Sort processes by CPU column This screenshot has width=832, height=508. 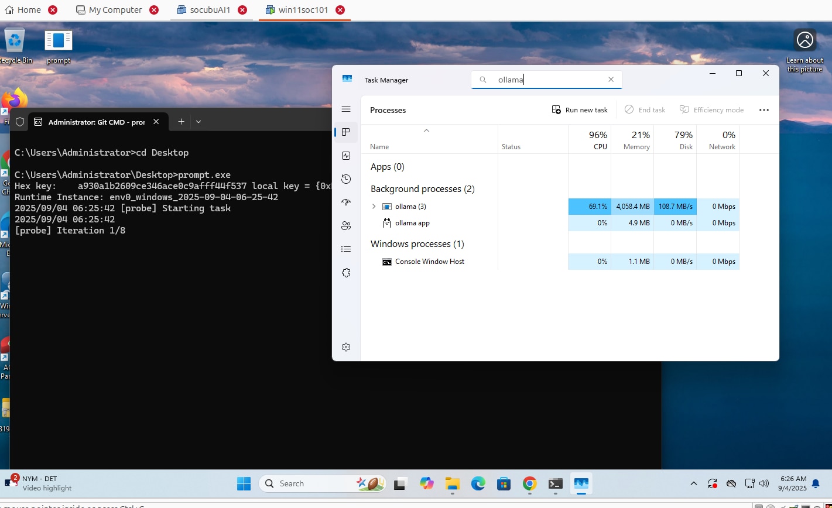pos(590,140)
